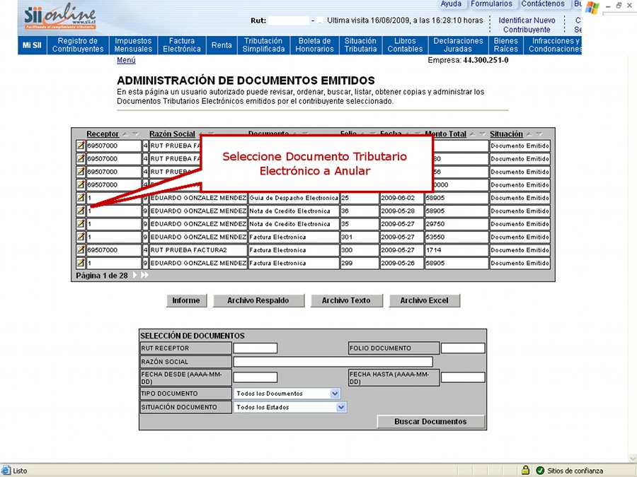Open edit icon for folio 300 row
Image resolution: width=637 pixels, height=477 pixels.
point(81,250)
